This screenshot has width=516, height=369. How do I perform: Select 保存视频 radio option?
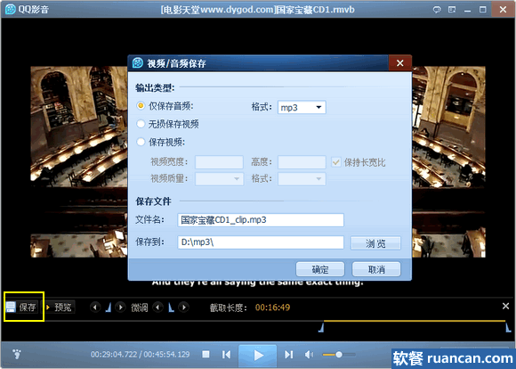[141, 142]
